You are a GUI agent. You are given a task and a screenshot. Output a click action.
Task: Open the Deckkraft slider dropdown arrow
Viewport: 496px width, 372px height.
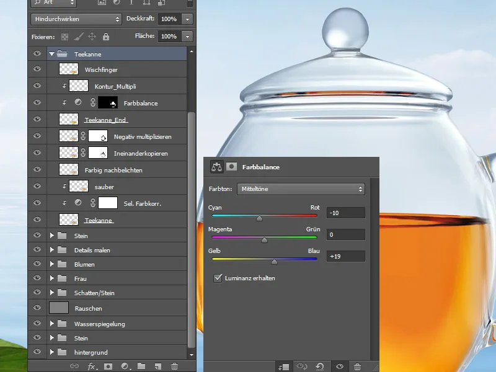click(x=188, y=19)
